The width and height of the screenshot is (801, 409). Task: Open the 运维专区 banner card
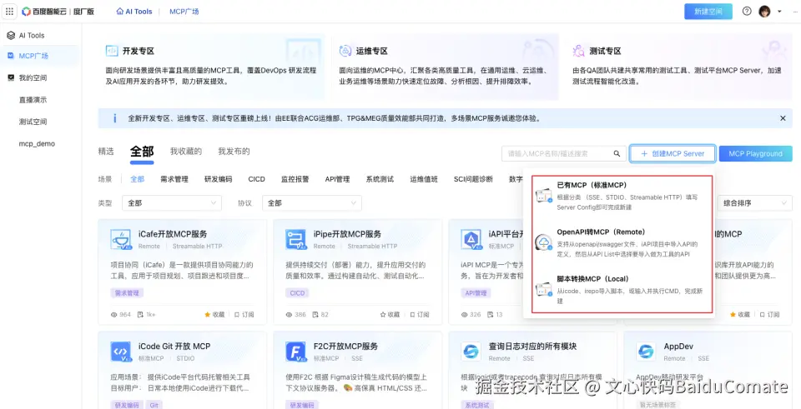445,67
